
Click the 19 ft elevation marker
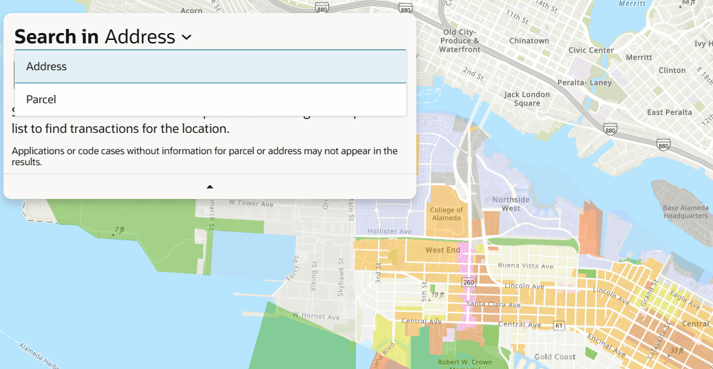pyautogui.click(x=436, y=295)
